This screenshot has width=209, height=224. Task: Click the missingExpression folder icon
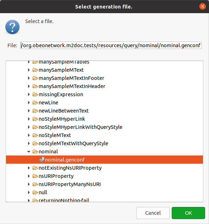(x=35, y=94)
